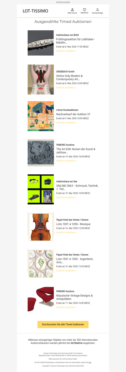Click 'Durchsuchen Sie alle Timed Auktionen' button
126x372 pixels.
tap(63, 324)
